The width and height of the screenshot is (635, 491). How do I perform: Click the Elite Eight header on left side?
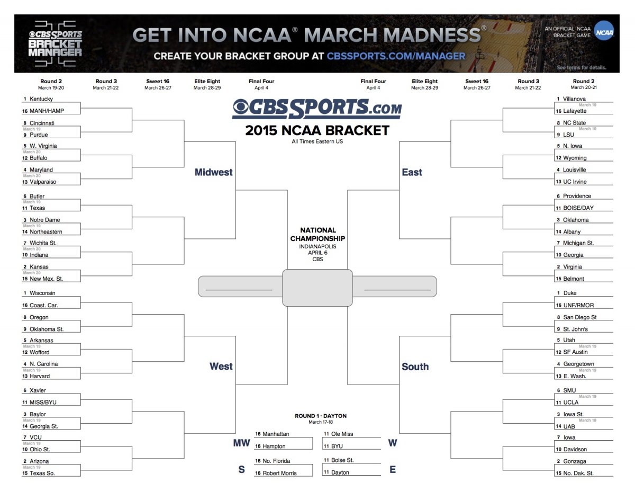point(207,82)
